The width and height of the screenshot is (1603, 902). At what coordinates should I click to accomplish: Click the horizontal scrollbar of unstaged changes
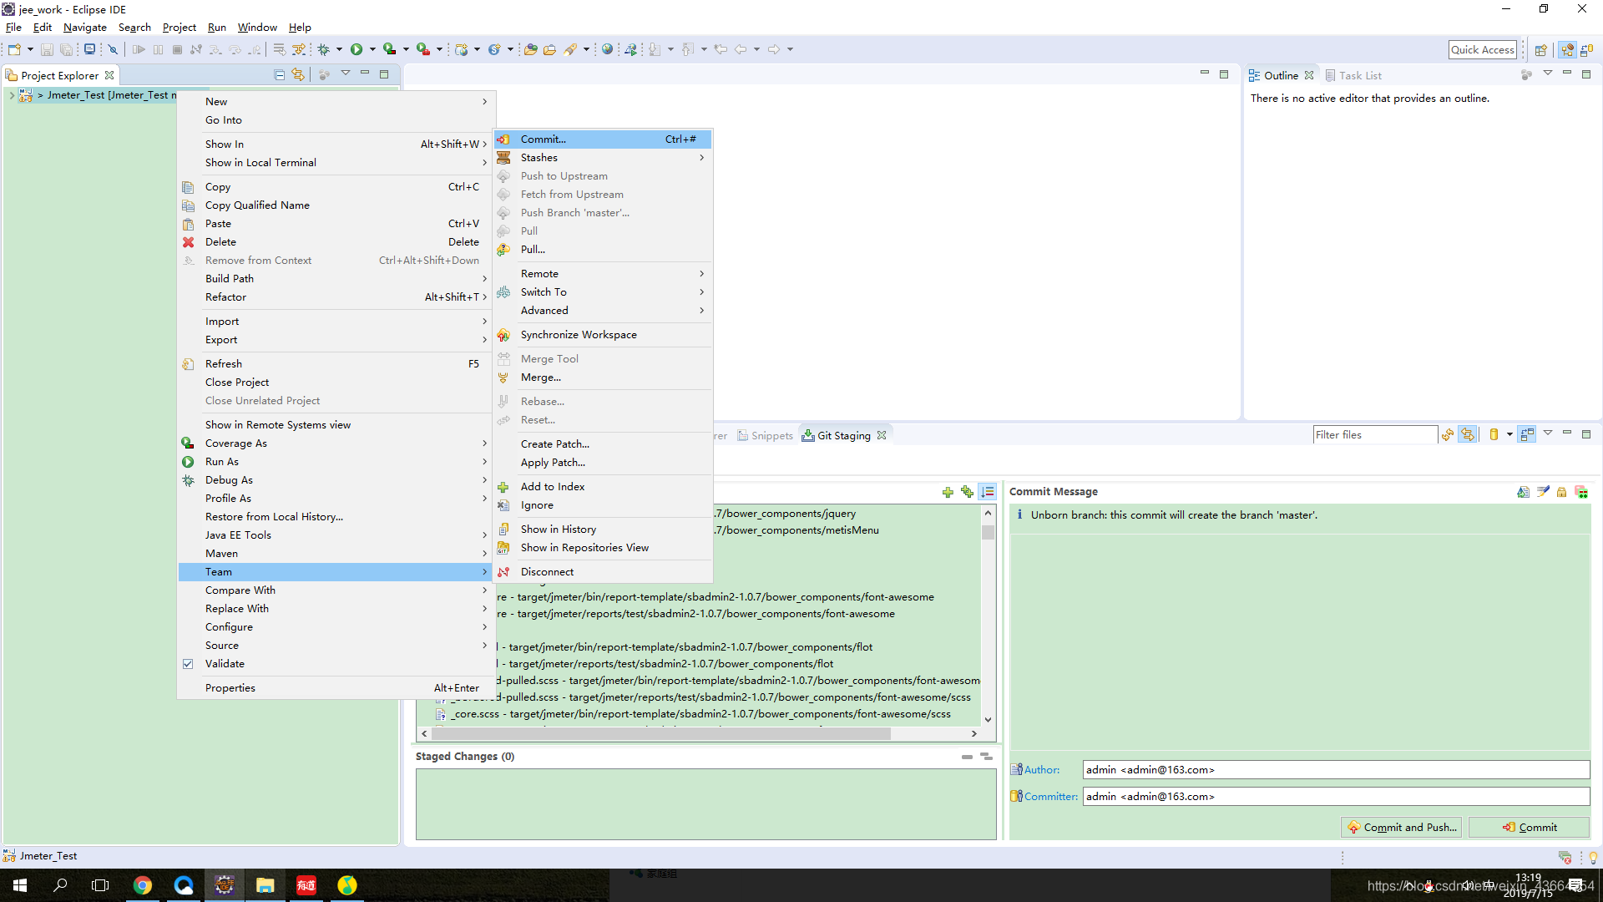point(660,733)
